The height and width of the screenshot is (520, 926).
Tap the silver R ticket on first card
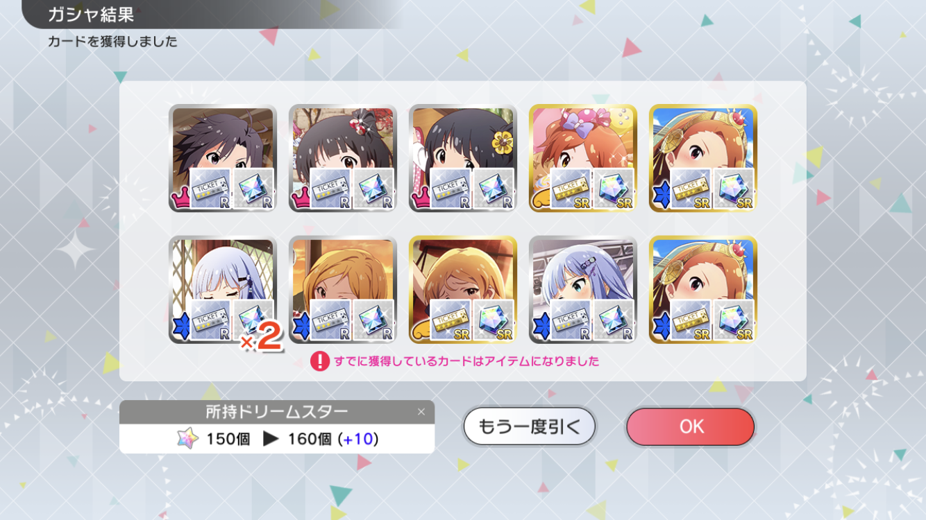pyautogui.click(x=210, y=189)
